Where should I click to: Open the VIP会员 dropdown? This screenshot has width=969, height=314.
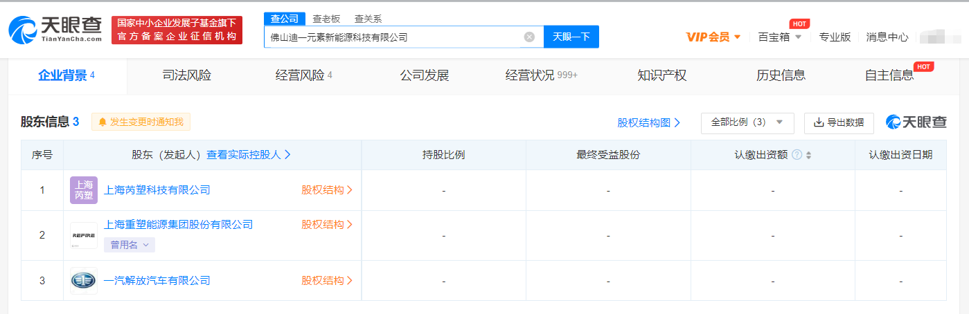(x=713, y=37)
